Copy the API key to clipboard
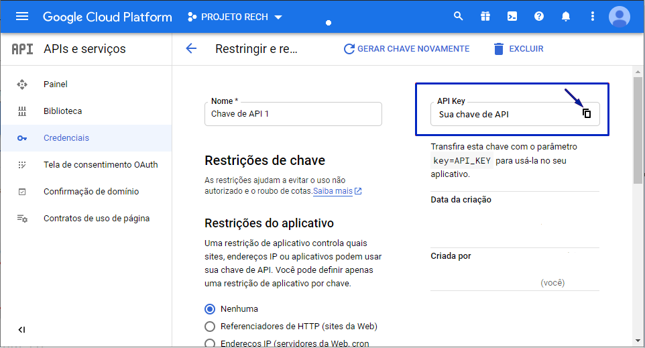Image resolution: width=645 pixels, height=348 pixels. 587,113
